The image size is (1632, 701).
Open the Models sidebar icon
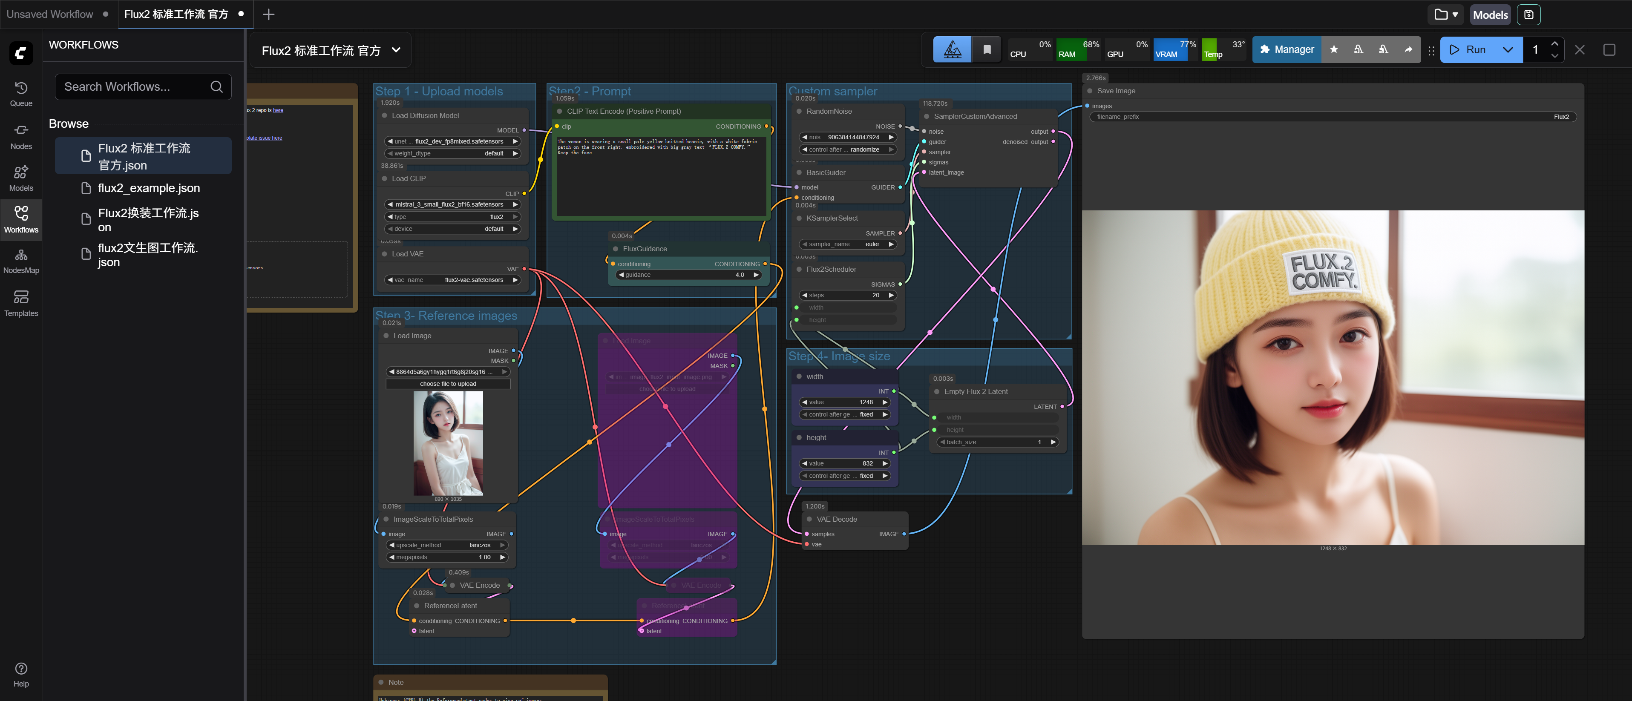pos(21,178)
